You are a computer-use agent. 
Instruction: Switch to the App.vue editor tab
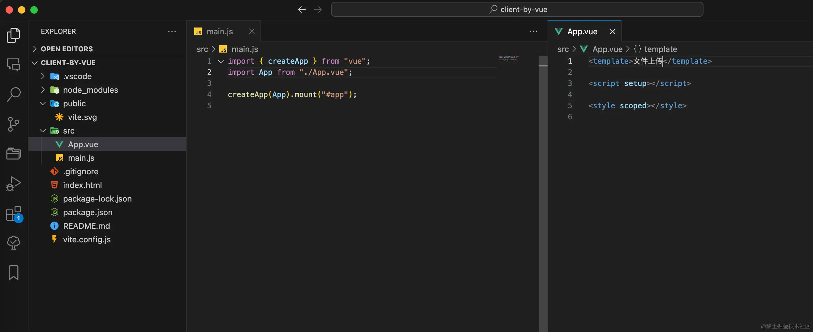coord(584,31)
